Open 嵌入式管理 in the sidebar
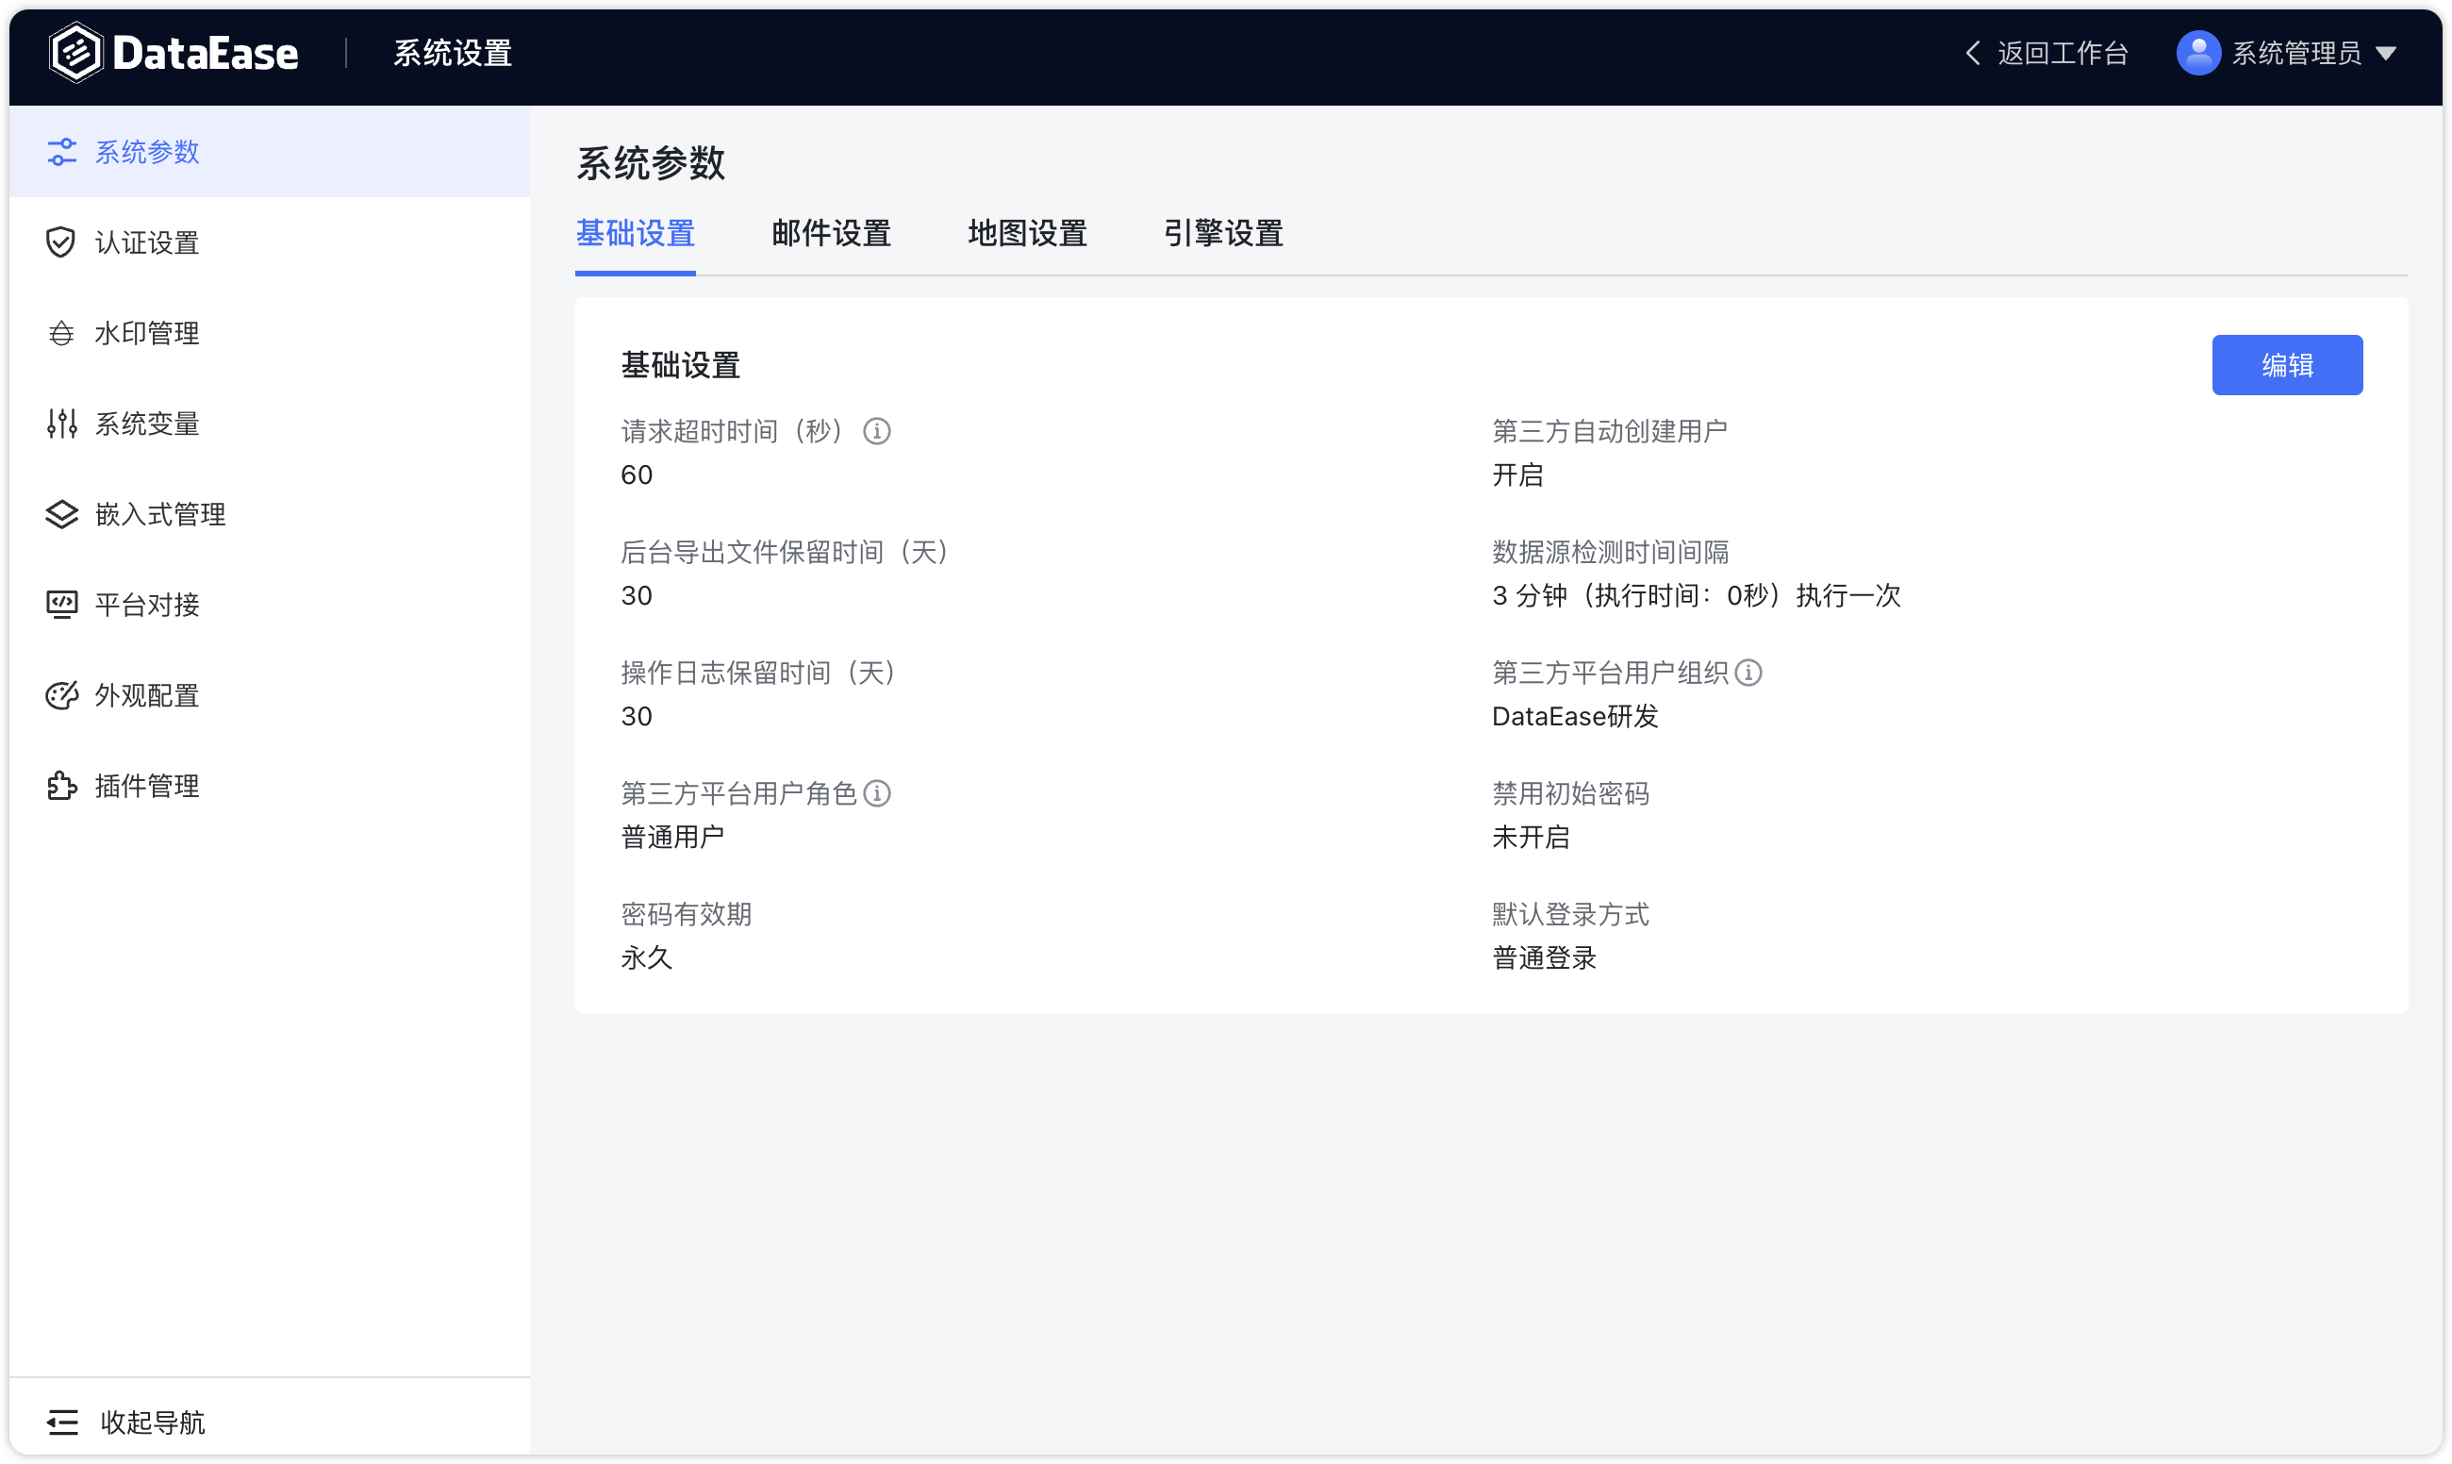Viewport: 2452px width, 1464px height. pyautogui.click(x=270, y=514)
